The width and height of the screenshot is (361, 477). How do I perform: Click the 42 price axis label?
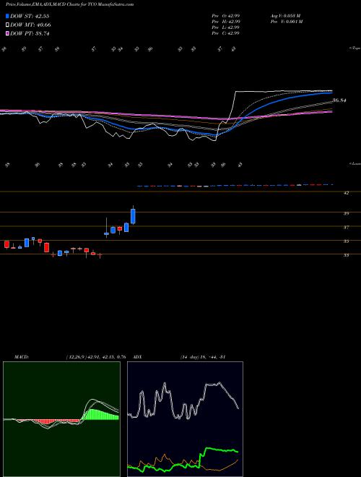click(x=346, y=193)
